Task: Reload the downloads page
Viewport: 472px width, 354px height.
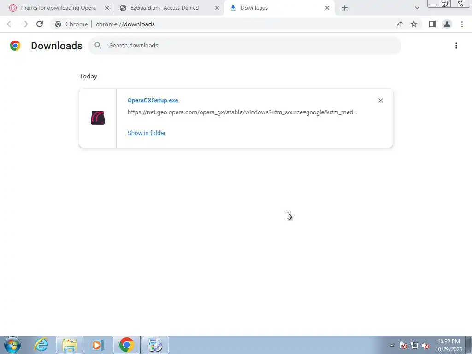Action: pos(40,24)
